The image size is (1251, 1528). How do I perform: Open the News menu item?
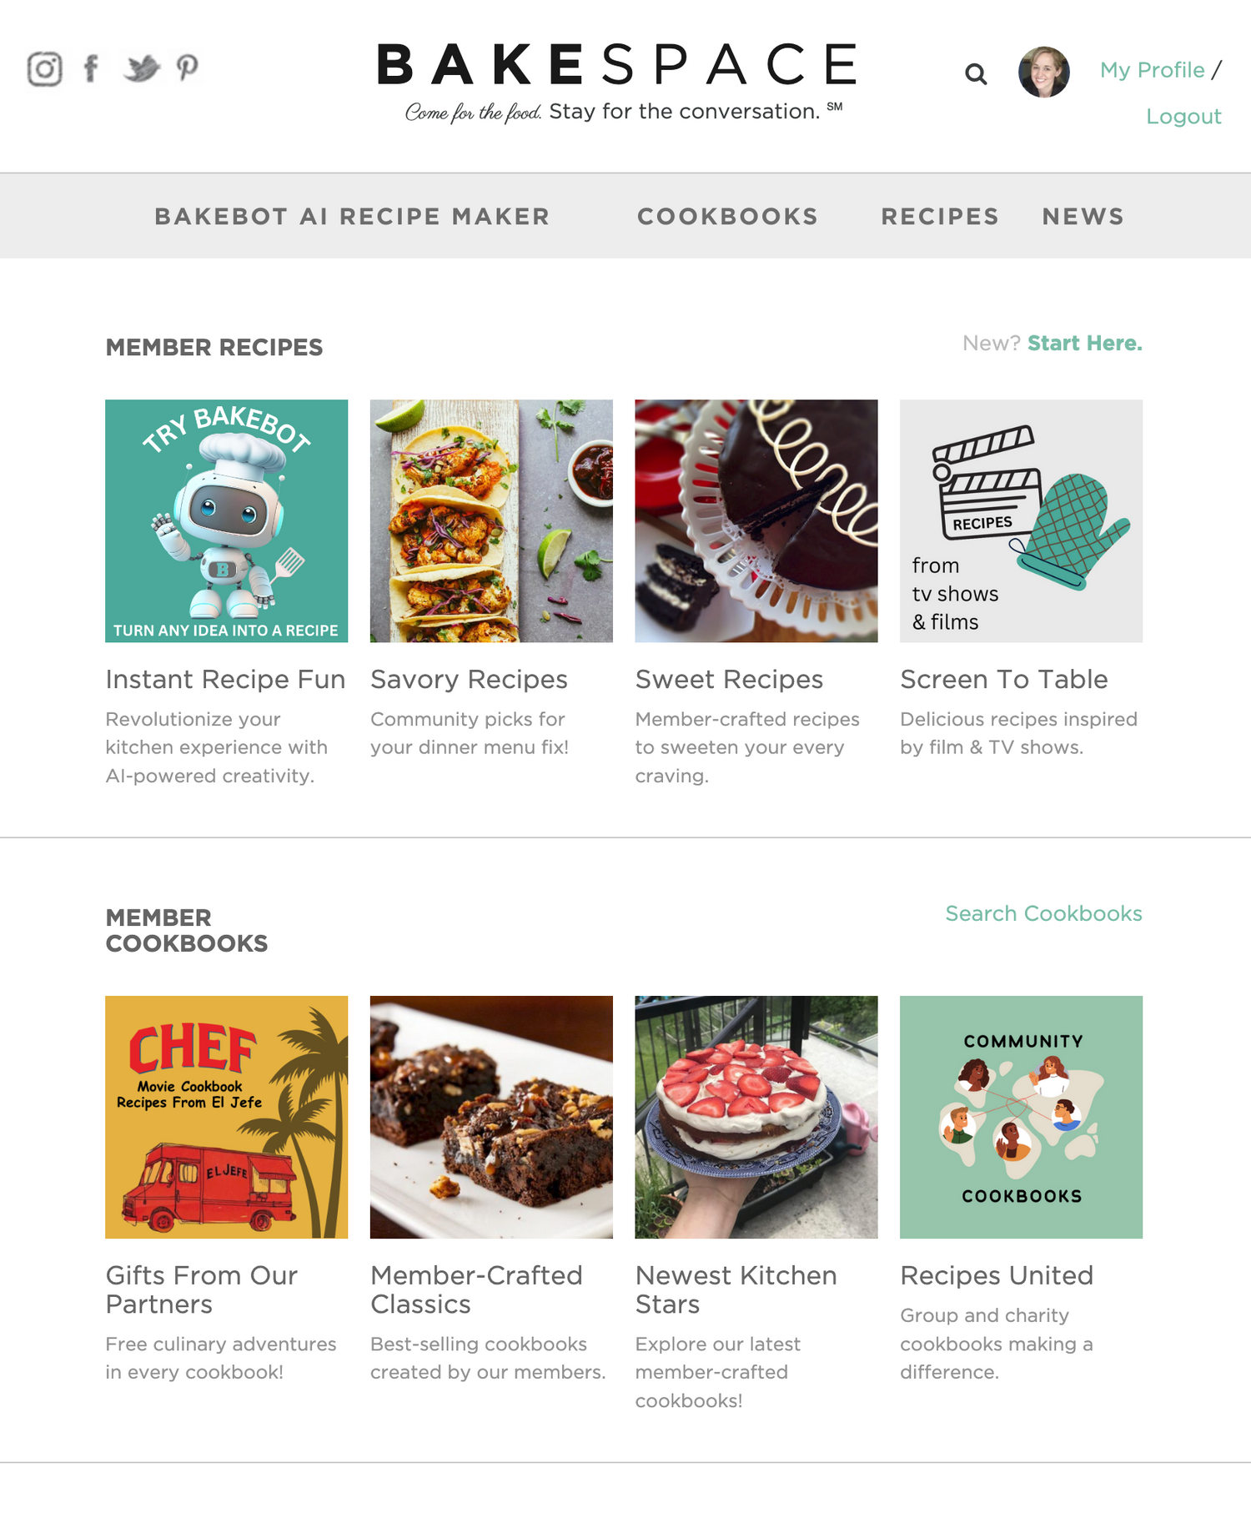[1083, 216]
